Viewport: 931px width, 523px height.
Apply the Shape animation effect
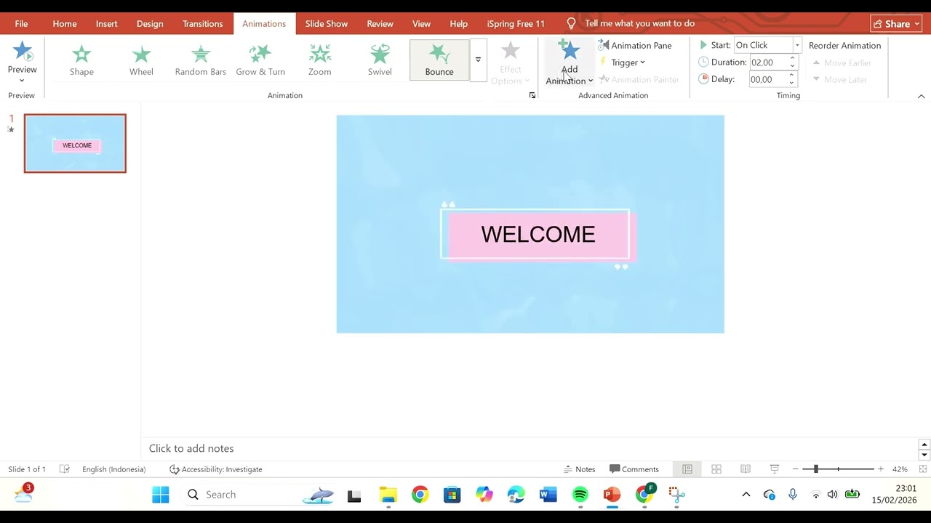(x=81, y=60)
